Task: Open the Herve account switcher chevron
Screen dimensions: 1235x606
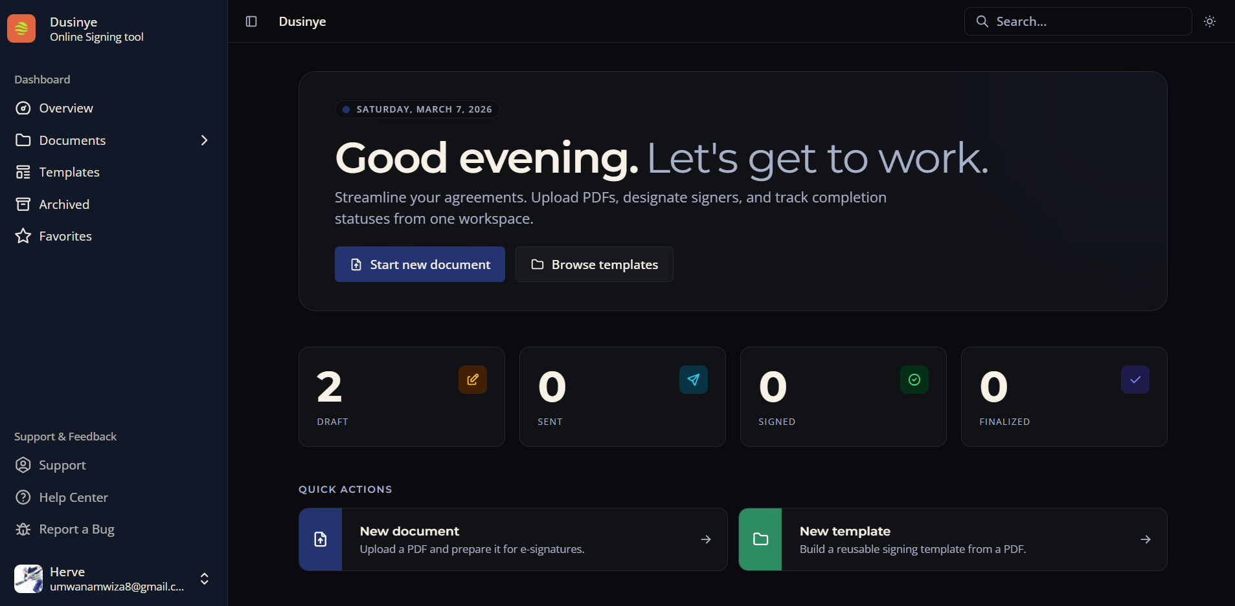Action: [x=203, y=579]
